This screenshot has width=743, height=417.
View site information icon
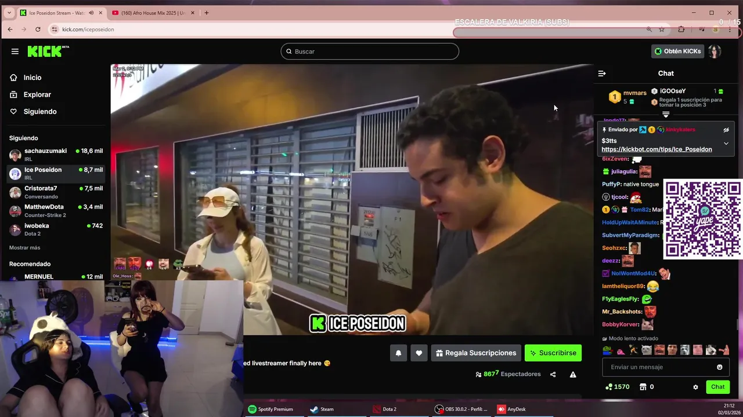click(55, 30)
